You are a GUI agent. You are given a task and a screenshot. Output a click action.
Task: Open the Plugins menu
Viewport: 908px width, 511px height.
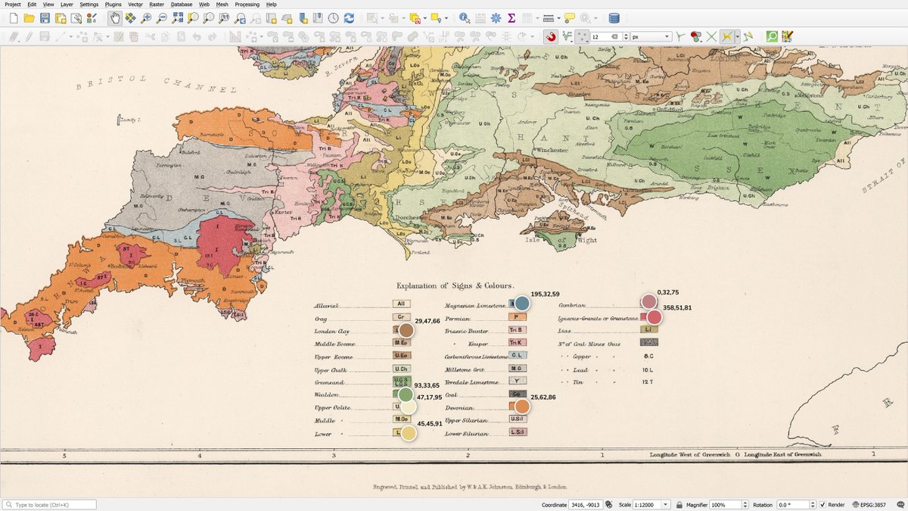(113, 5)
